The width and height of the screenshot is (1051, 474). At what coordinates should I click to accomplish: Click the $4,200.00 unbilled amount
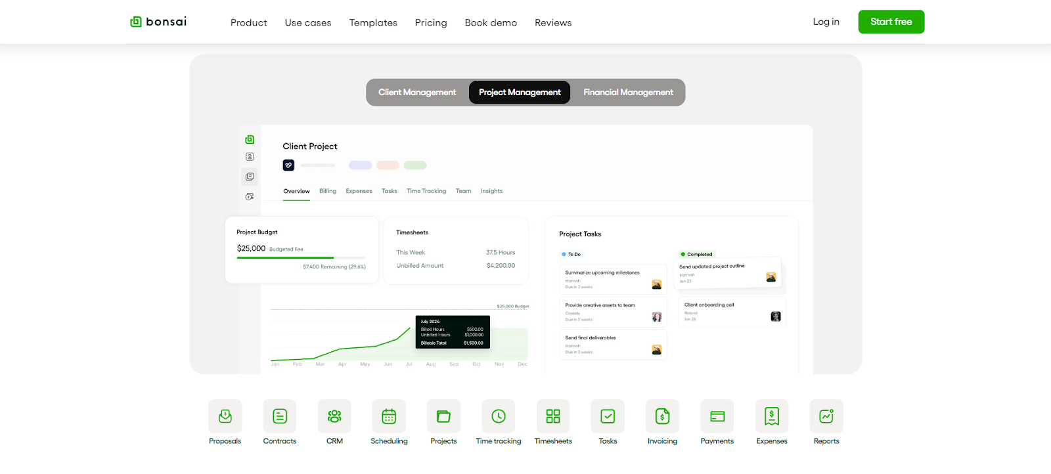tap(501, 266)
